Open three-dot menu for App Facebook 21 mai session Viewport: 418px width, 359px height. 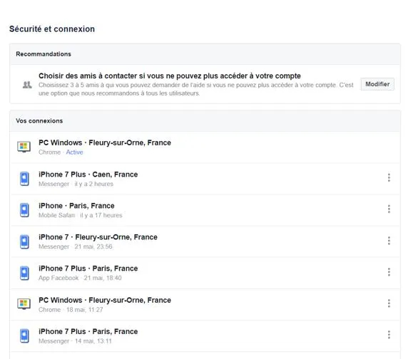(389, 272)
